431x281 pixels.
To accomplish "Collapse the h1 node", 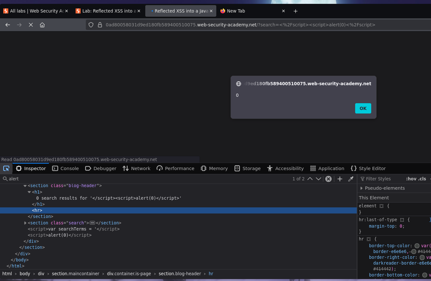I will (29, 192).
